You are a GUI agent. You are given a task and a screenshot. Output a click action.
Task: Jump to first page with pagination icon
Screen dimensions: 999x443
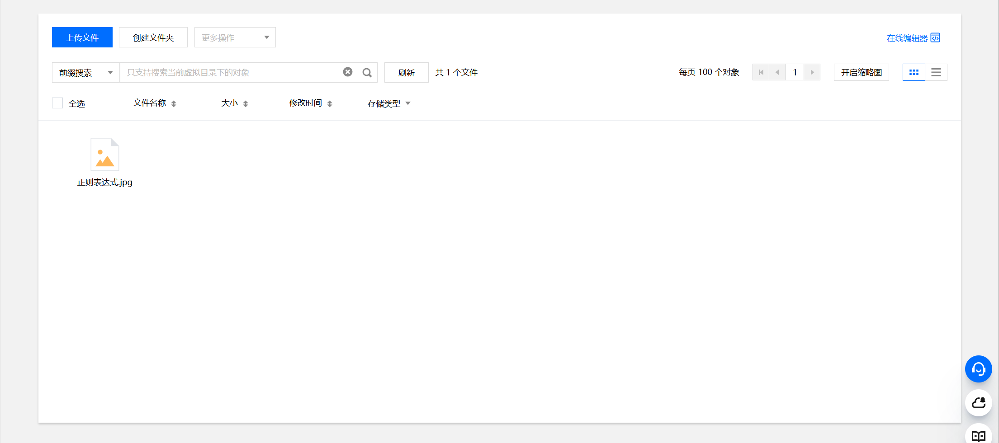click(761, 72)
